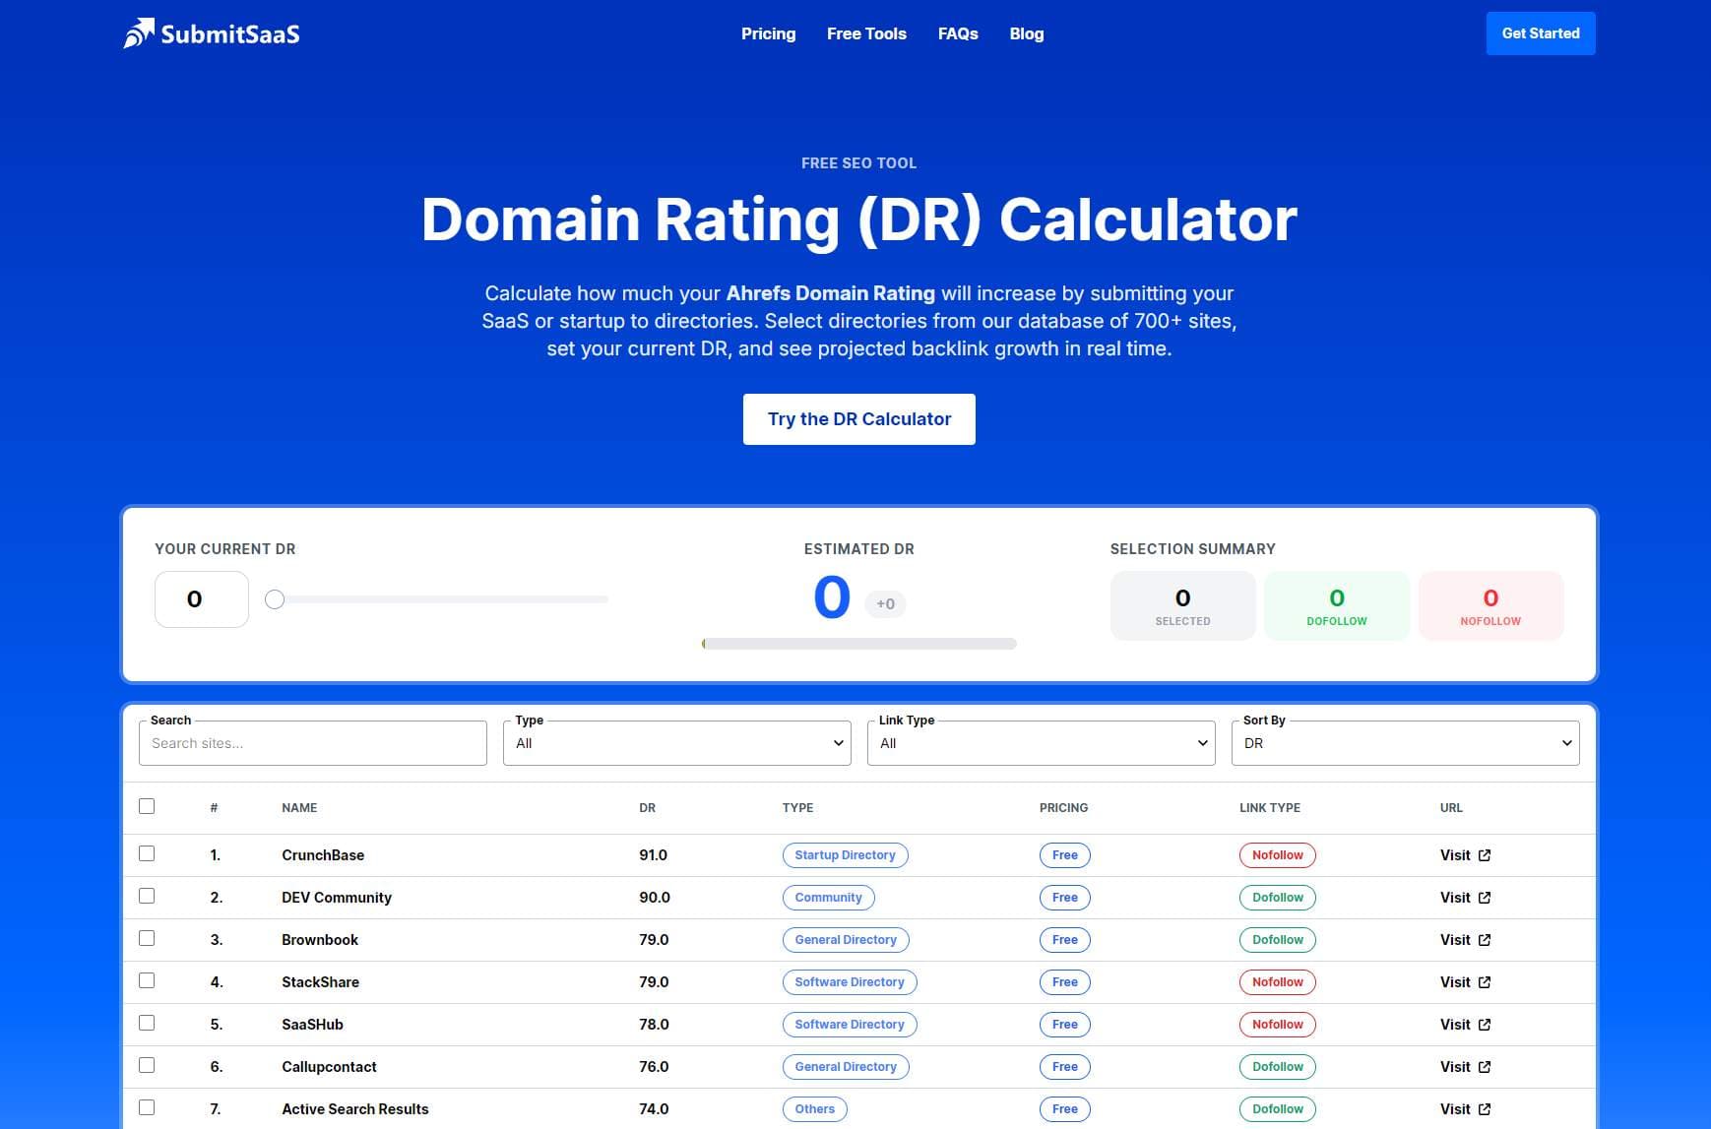
Task: Open Brownbook using its Visit link icon
Action: 1487,939
